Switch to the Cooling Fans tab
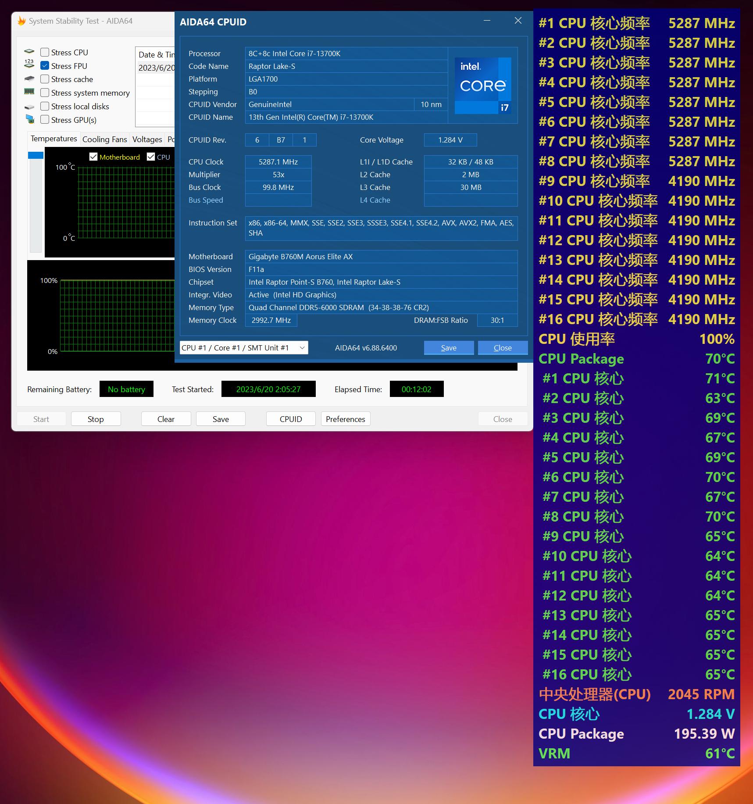Image resolution: width=753 pixels, height=804 pixels. [x=104, y=139]
